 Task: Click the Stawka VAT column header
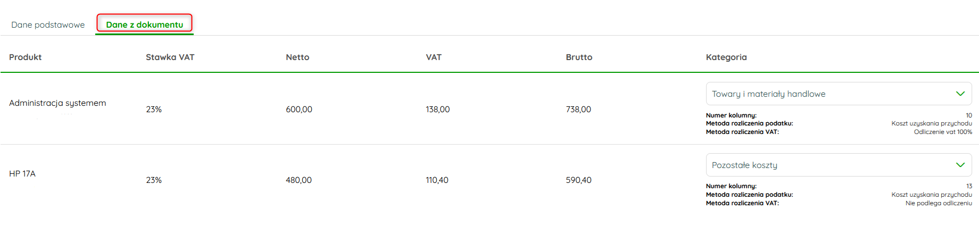(x=170, y=57)
